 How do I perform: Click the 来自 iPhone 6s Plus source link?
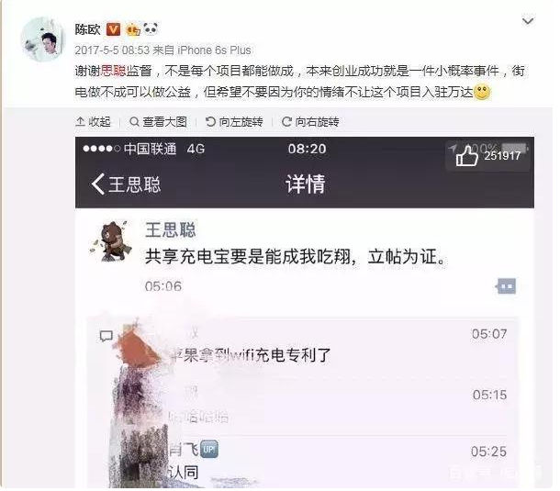pos(202,50)
